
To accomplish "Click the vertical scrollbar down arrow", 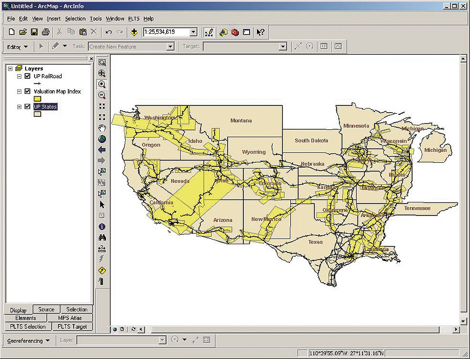I will click(463, 321).
